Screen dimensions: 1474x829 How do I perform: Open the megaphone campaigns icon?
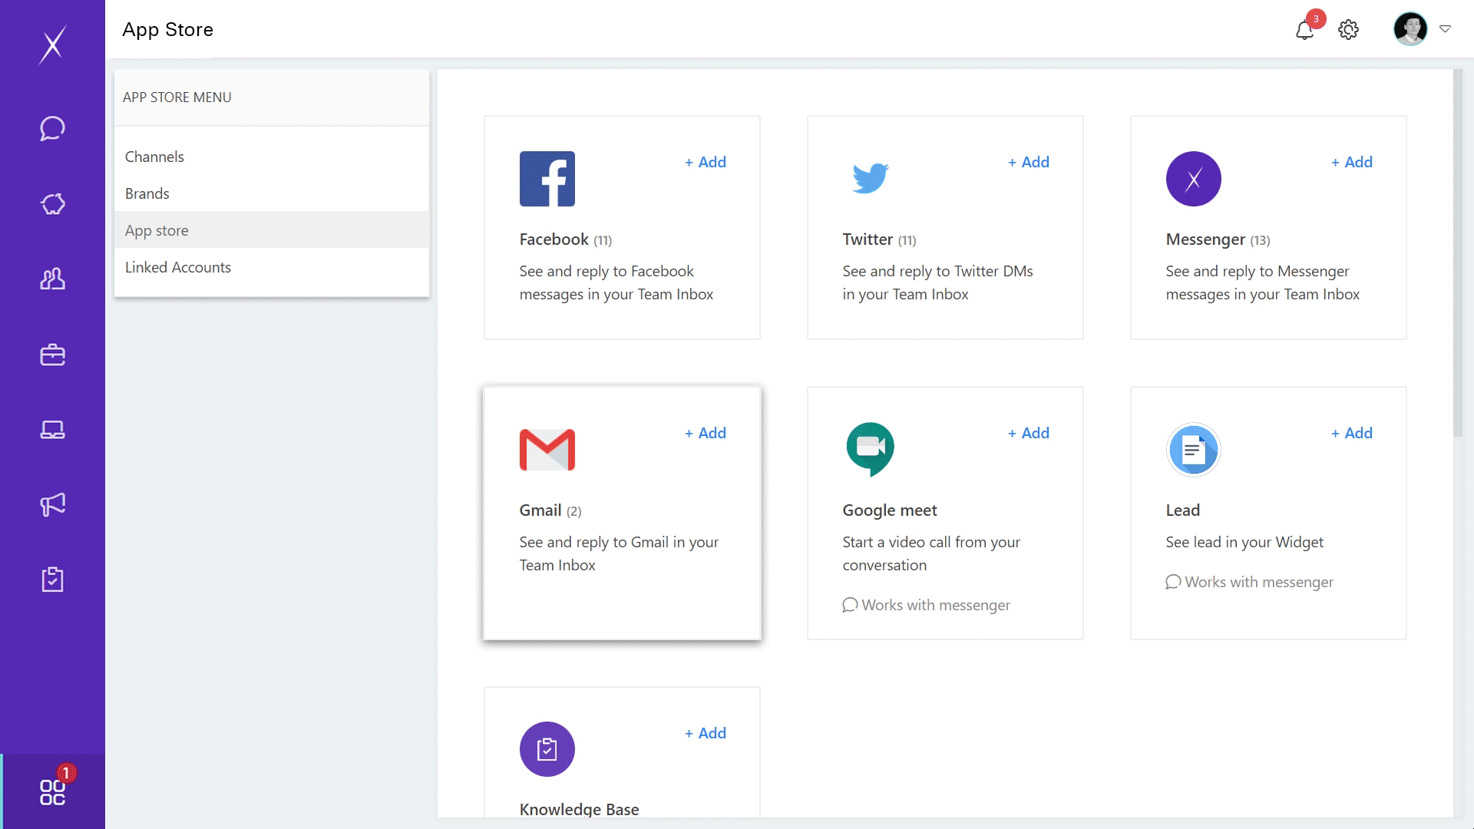(52, 504)
